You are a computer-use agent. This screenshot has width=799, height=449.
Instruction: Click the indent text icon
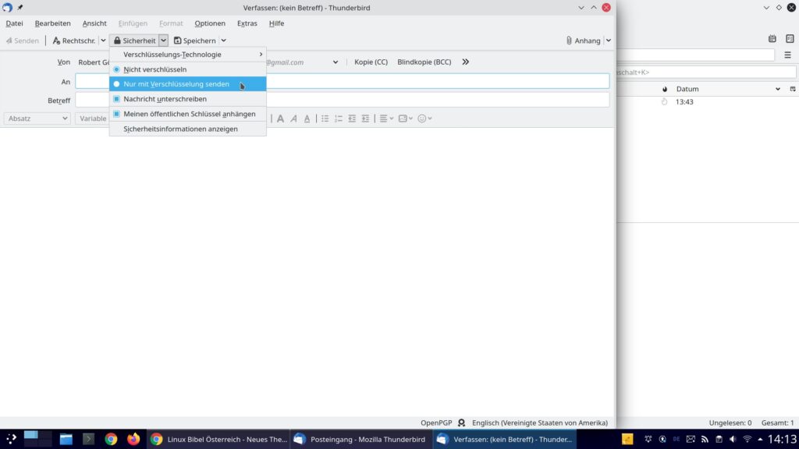click(365, 118)
